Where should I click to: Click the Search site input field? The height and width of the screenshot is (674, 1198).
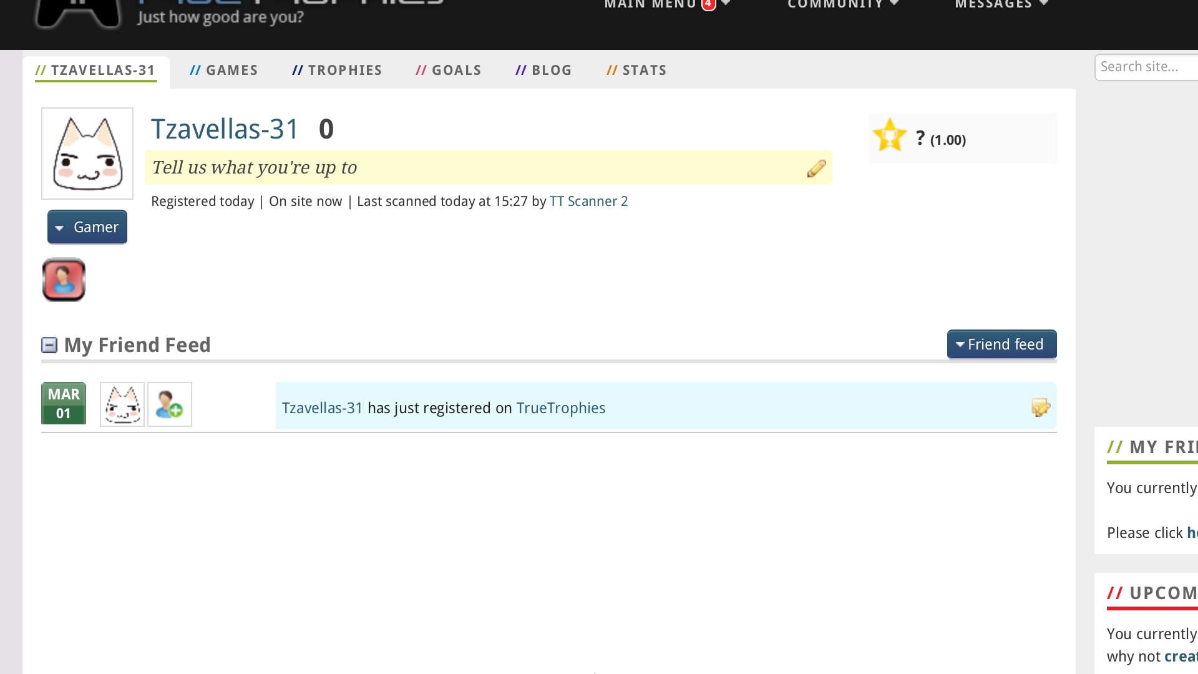point(1147,67)
